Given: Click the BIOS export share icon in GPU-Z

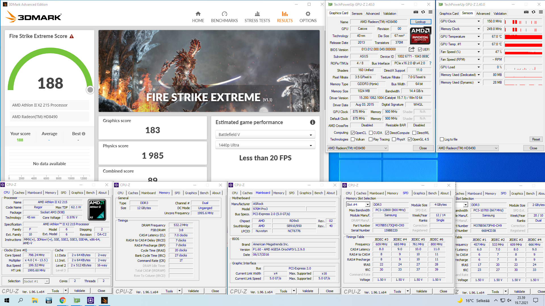Looking at the screenshot, I should pyautogui.click(x=412, y=49).
